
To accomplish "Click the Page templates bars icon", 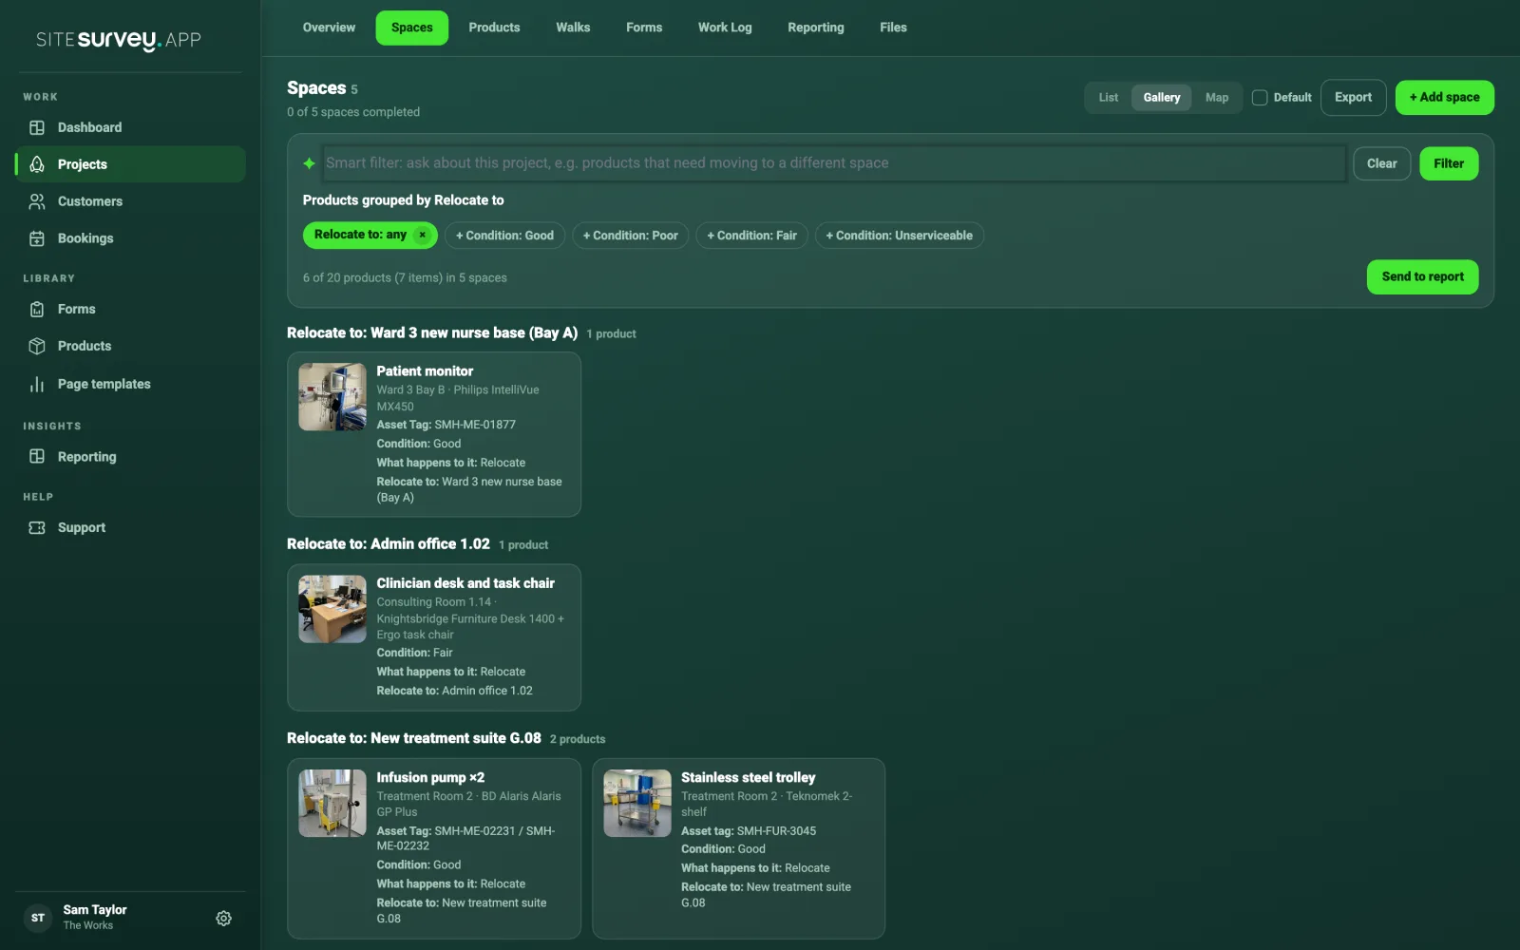I will click(37, 384).
